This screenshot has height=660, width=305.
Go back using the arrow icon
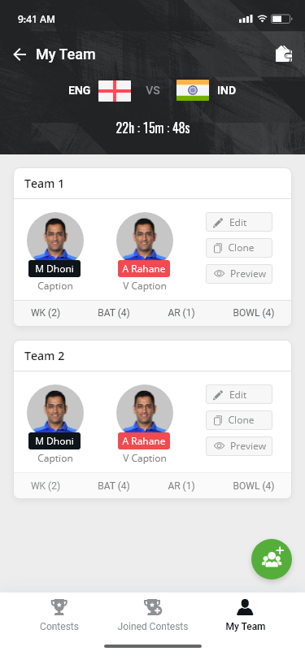tap(20, 54)
